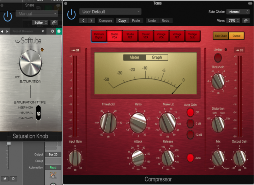Screen dimensions: 254x185
Task: Open the gear settings in Softube toolbar
Action: 52,31
